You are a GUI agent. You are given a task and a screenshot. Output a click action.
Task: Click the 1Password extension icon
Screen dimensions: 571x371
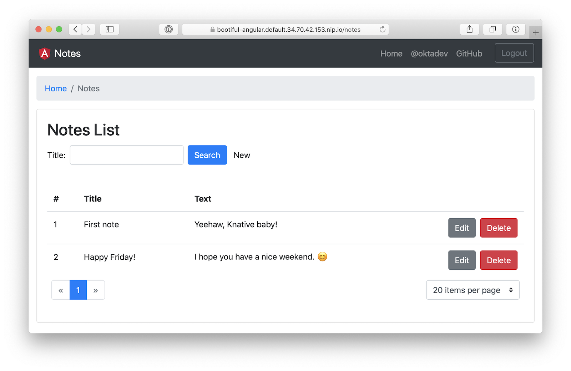pos(168,29)
